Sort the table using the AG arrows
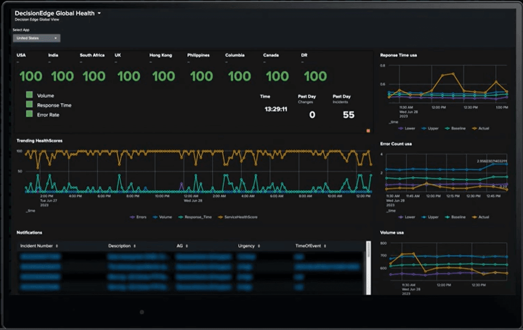 click(x=187, y=246)
